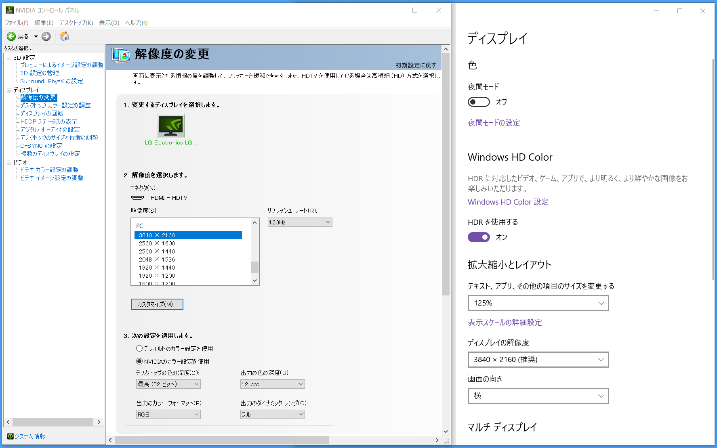Open 3D 設定の管理 page
The height and width of the screenshot is (448, 717).
[x=40, y=73]
